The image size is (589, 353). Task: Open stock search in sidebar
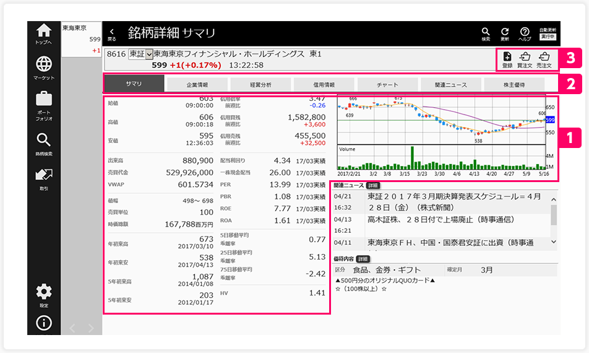(x=43, y=144)
